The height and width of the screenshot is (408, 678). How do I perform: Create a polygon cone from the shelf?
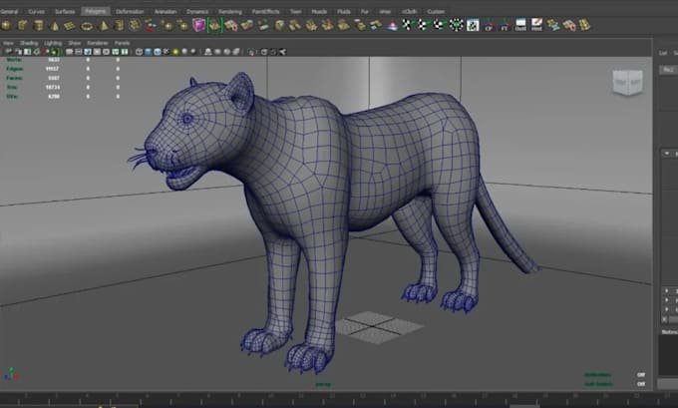55,26
